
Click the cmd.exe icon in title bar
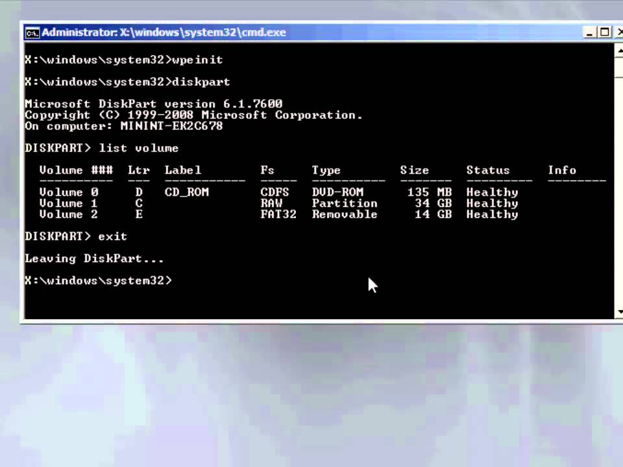(x=32, y=32)
